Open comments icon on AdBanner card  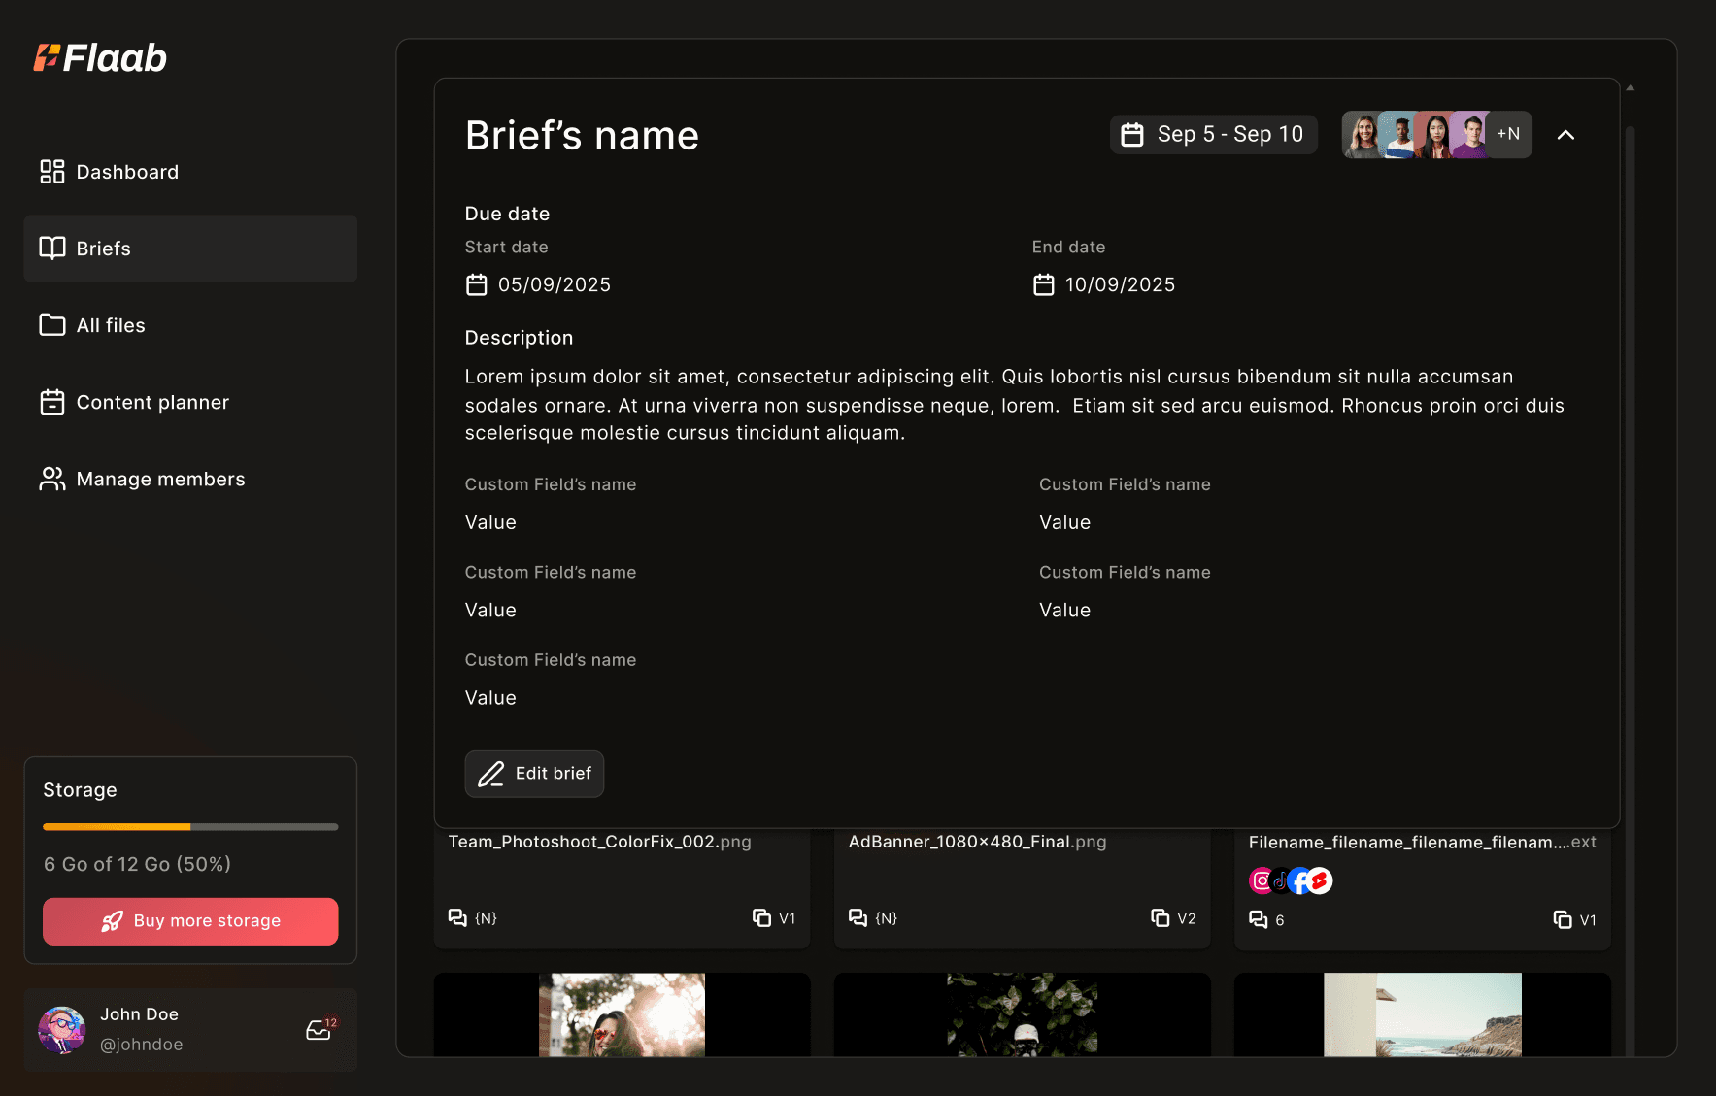[x=858, y=917]
